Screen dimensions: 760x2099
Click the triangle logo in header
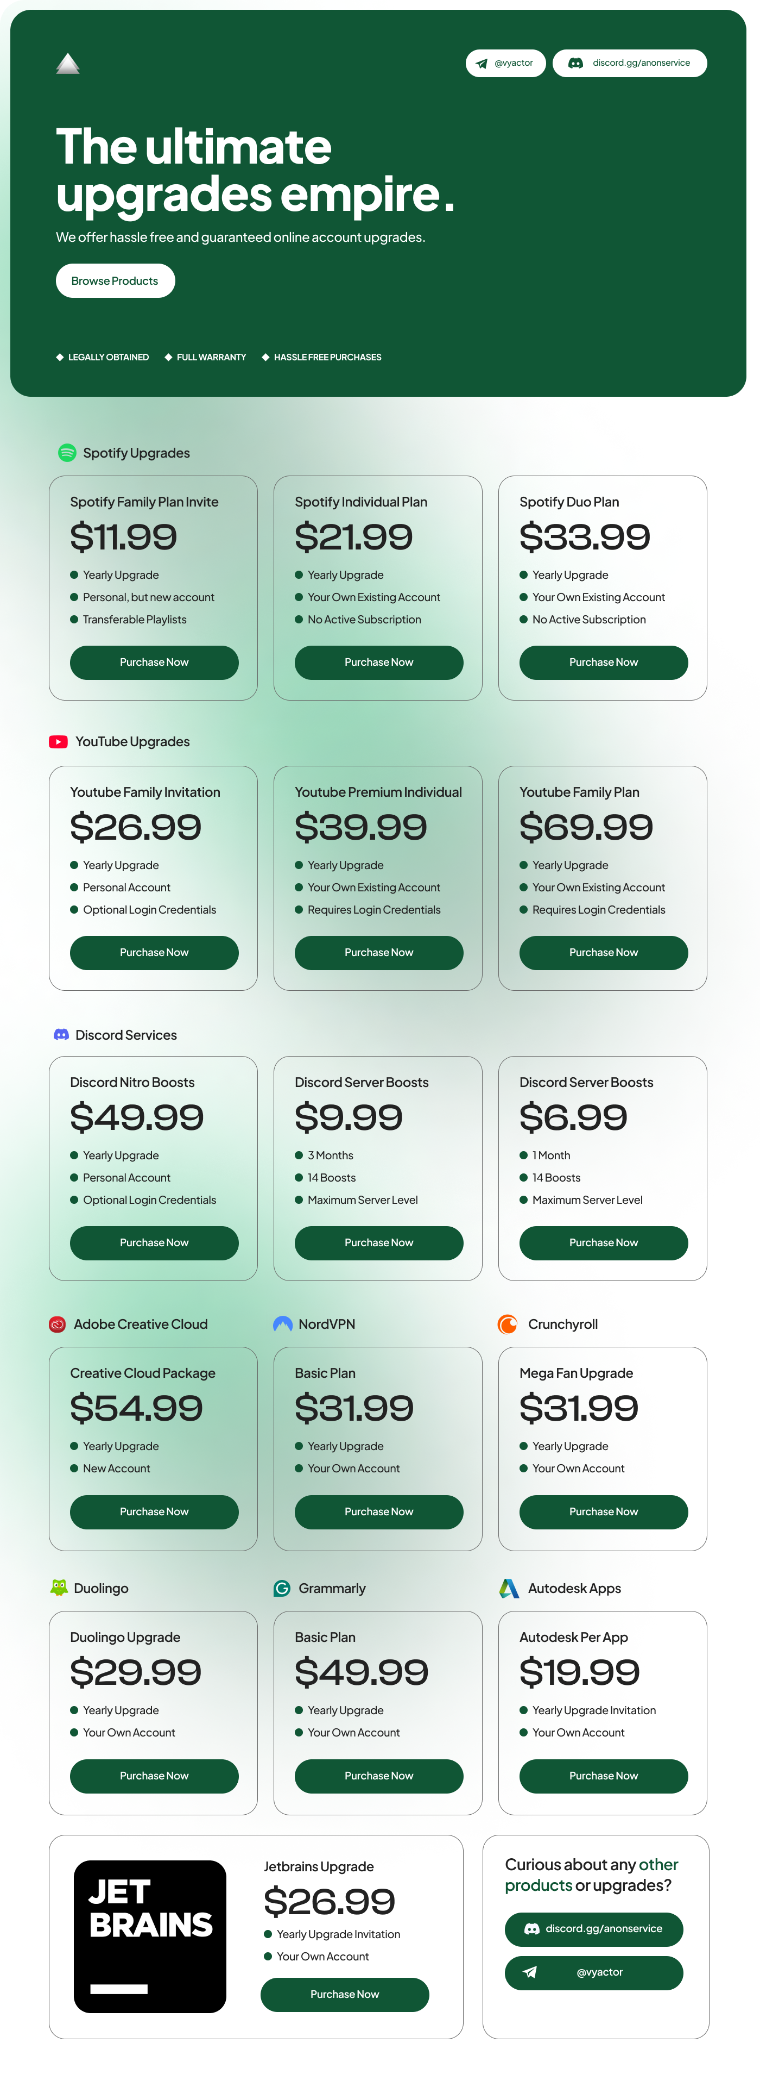(67, 64)
